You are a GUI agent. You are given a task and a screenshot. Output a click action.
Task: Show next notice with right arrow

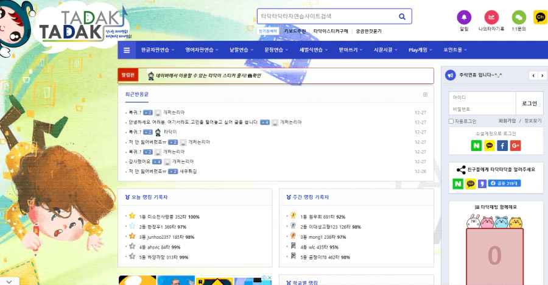click(x=542, y=75)
